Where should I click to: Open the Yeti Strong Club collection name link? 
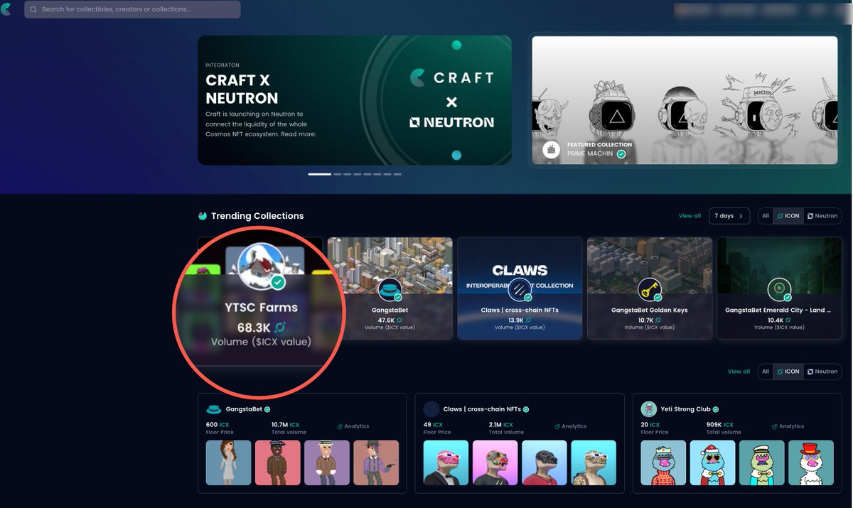[x=686, y=409]
